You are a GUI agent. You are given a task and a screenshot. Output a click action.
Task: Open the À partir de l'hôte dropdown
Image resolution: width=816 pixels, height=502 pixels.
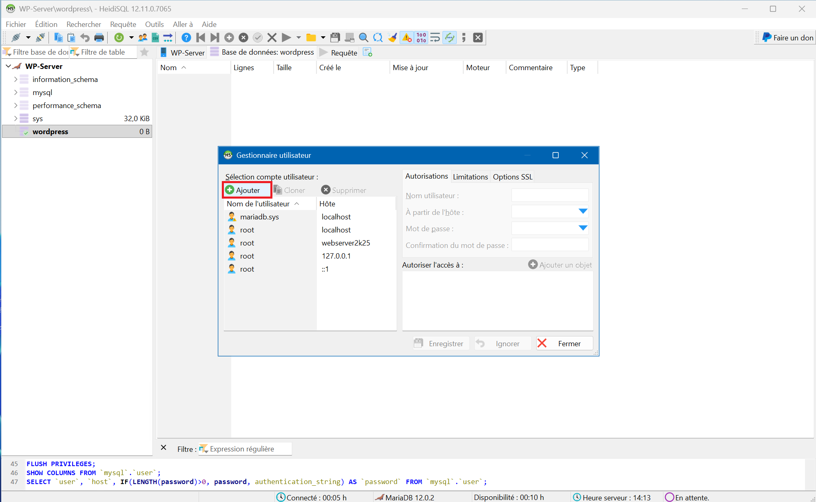pos(583,212)
